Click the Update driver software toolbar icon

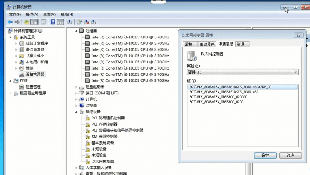(x=80, y=22)
